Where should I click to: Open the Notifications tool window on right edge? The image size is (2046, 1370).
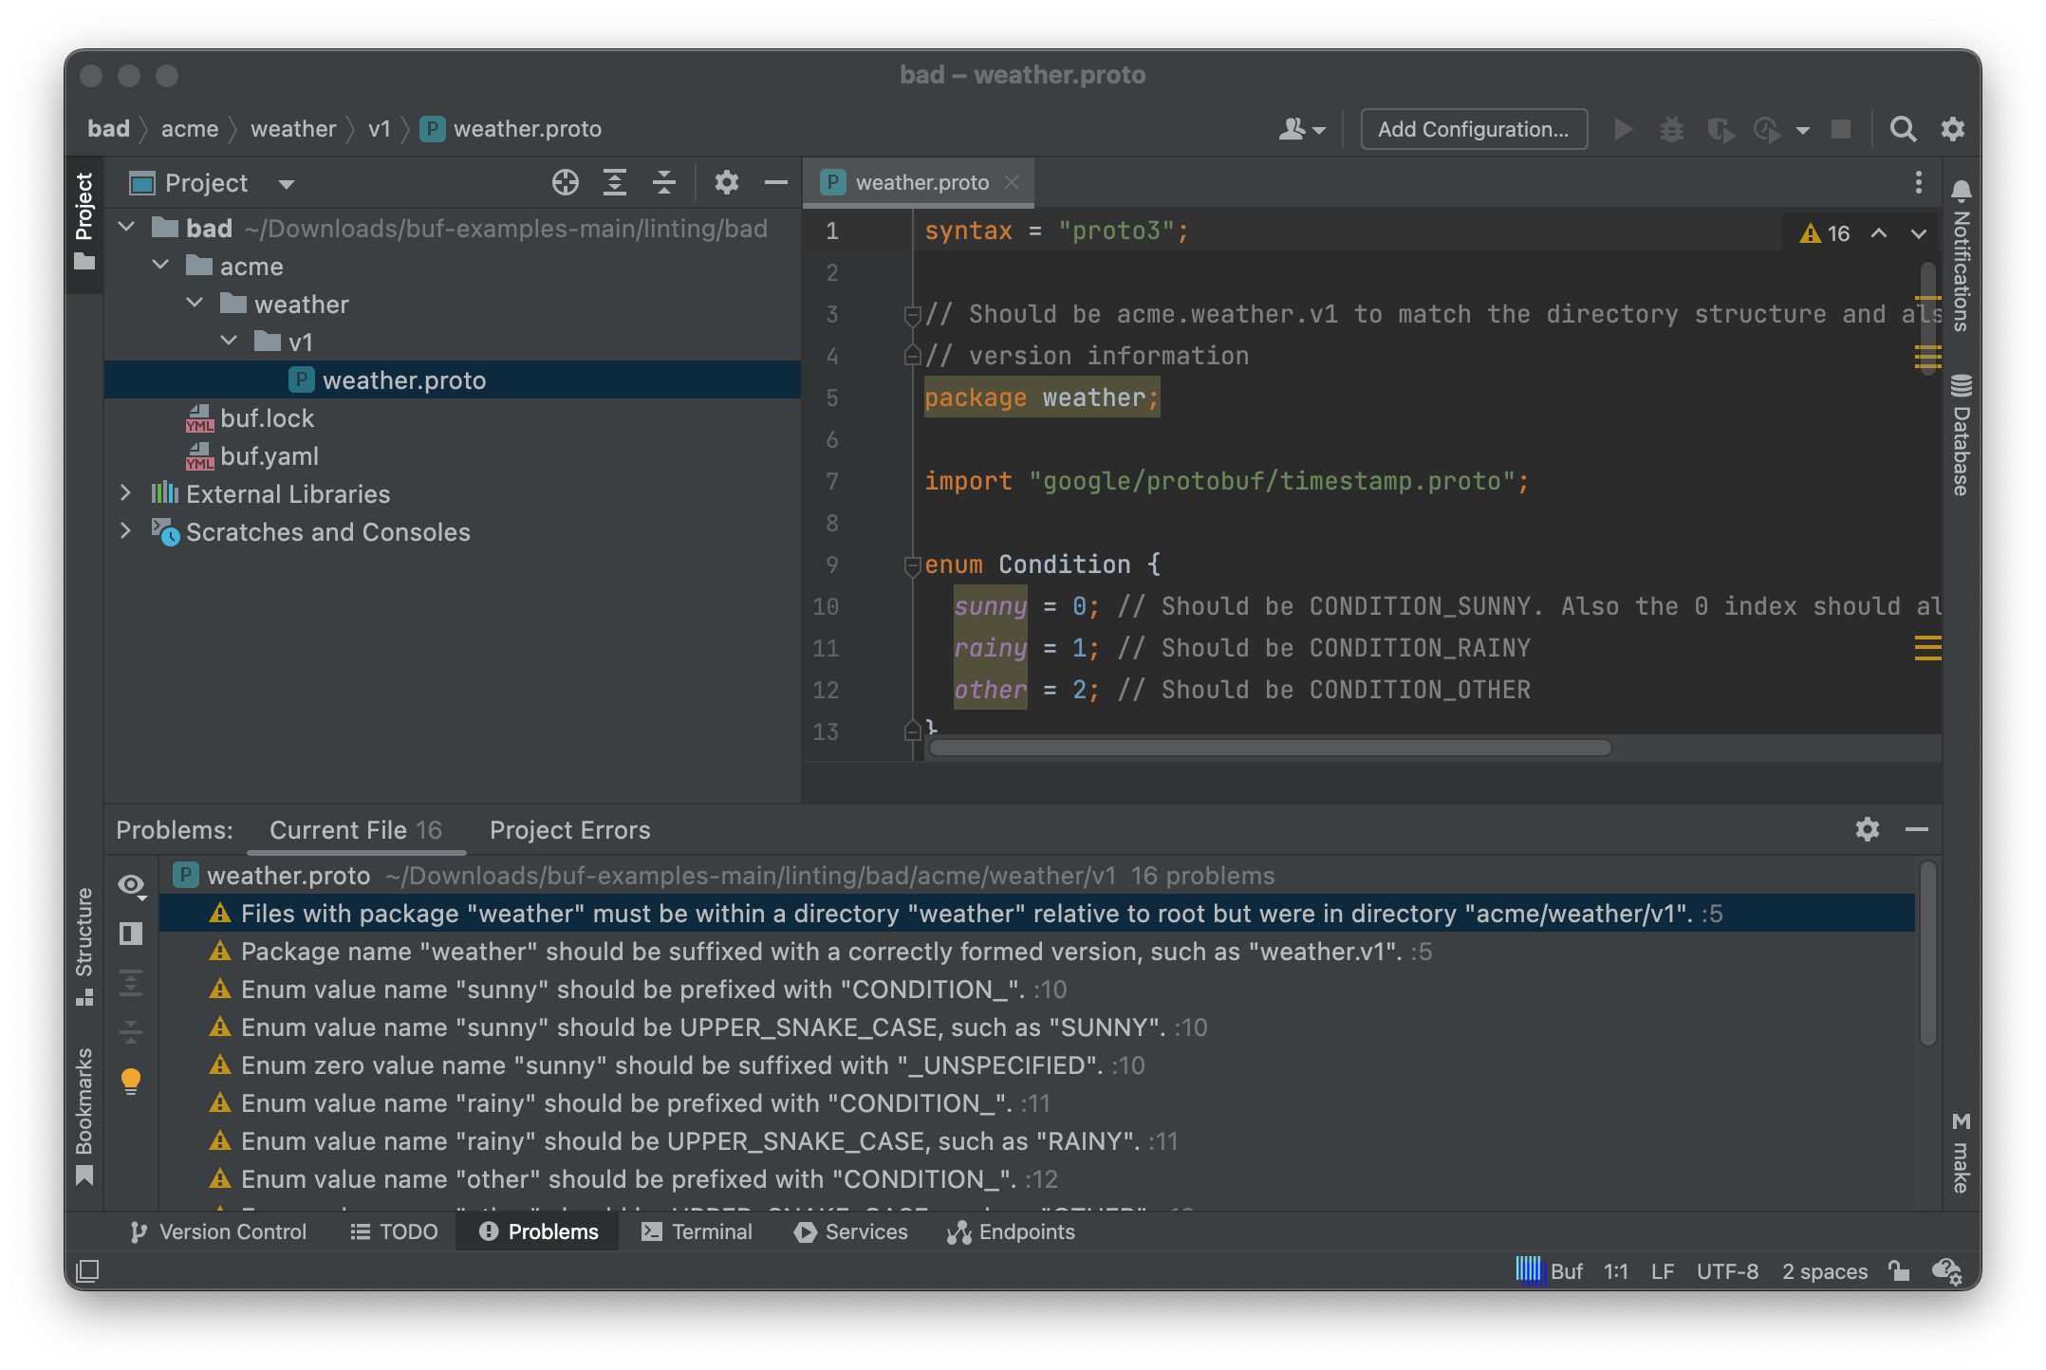point(1959,275)
